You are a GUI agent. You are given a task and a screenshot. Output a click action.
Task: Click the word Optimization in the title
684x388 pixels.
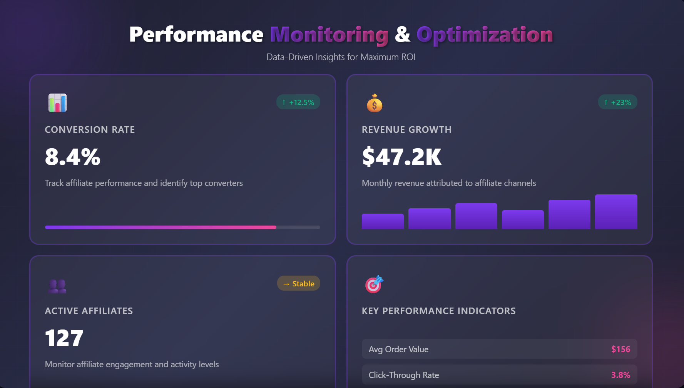pos(485,35)
